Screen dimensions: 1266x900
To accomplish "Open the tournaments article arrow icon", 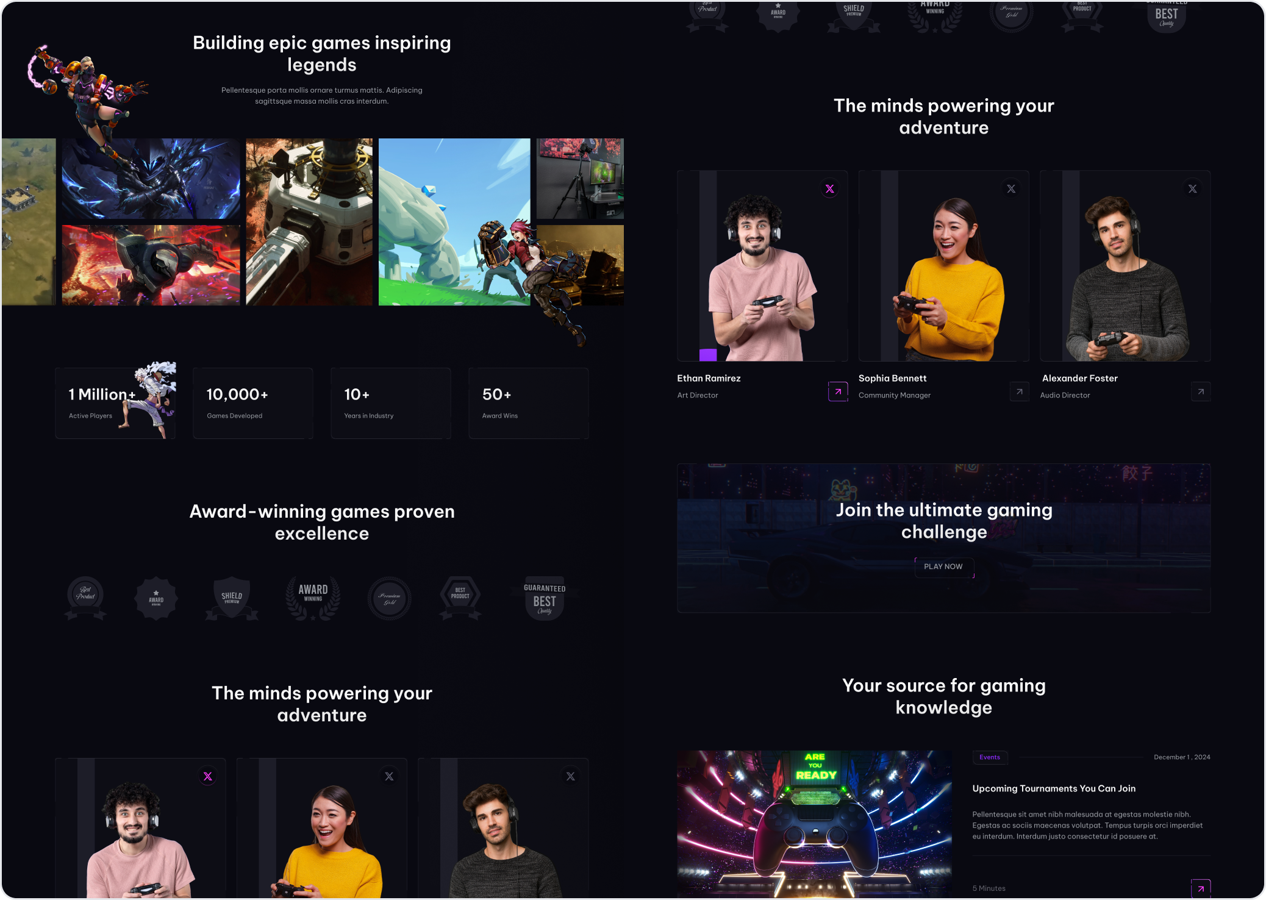I will point(1201,888).
